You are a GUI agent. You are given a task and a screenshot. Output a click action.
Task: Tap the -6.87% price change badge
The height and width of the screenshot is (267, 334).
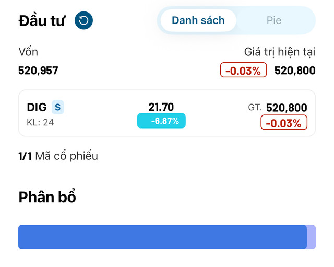click(161, 121)
